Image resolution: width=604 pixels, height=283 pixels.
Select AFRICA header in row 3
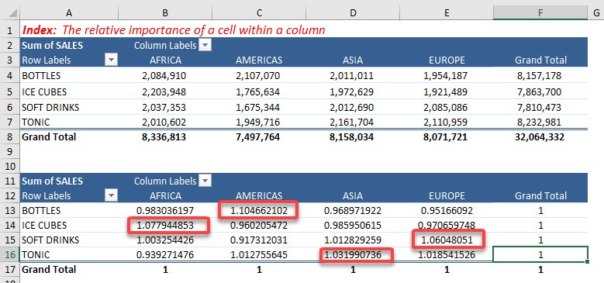pyautogui.click(x=165, y=60)
